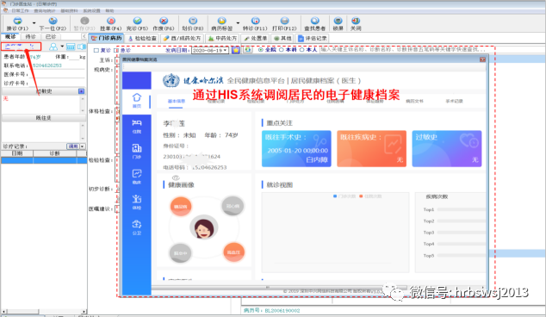The width and height of the screenshot is (546, 317).
Task: Click the 锁屏 toolbar icon
Action: pyautogui.click(x=338, y=21)
